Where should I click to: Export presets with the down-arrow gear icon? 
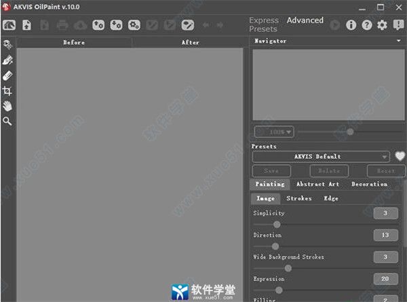(x=116, y=25)
